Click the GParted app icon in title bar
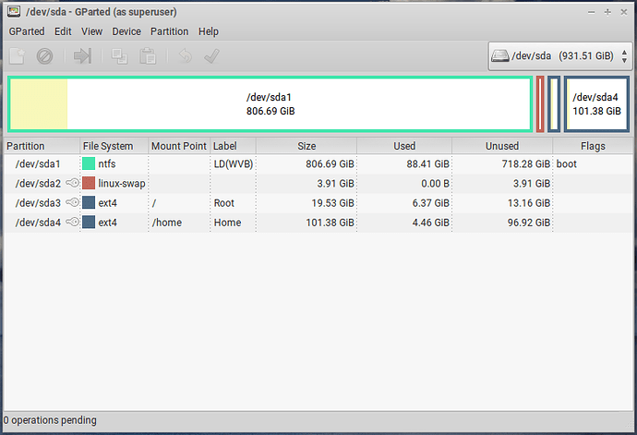The image size is (637, 435). coord(14,12)
